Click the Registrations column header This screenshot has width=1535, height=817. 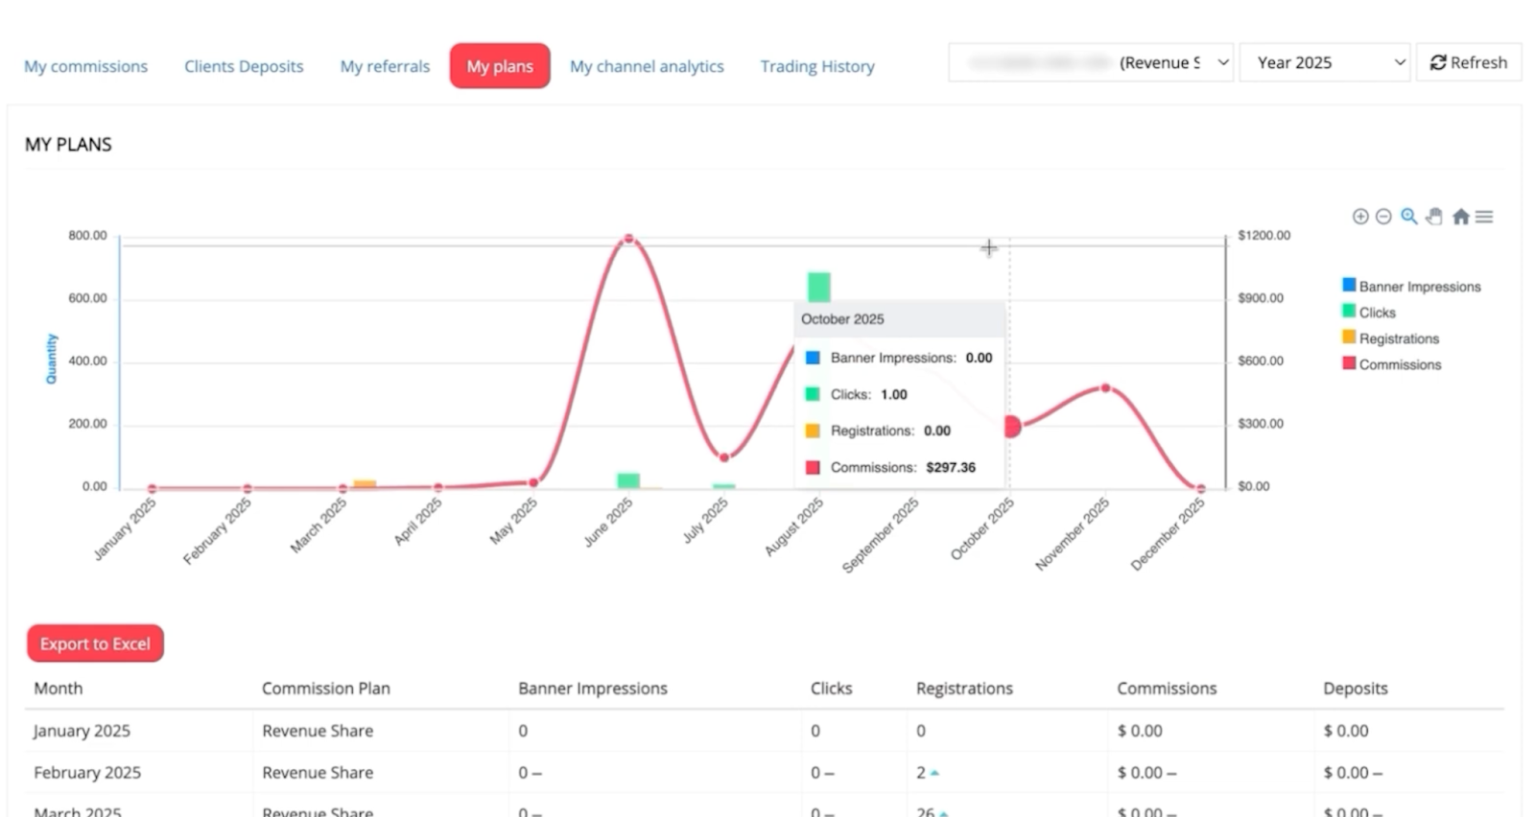[964, 689]
